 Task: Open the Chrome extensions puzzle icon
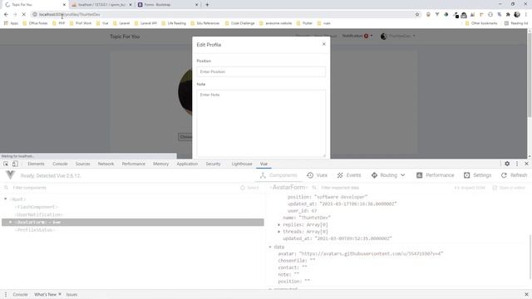tap(508, 15)
